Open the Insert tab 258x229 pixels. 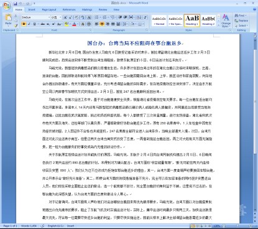tap(32, 9)
